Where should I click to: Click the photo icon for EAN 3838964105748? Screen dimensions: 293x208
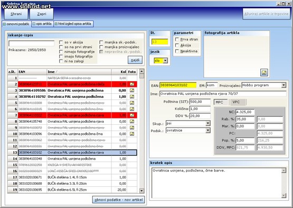pyautogui.click(x=132, y=121)
